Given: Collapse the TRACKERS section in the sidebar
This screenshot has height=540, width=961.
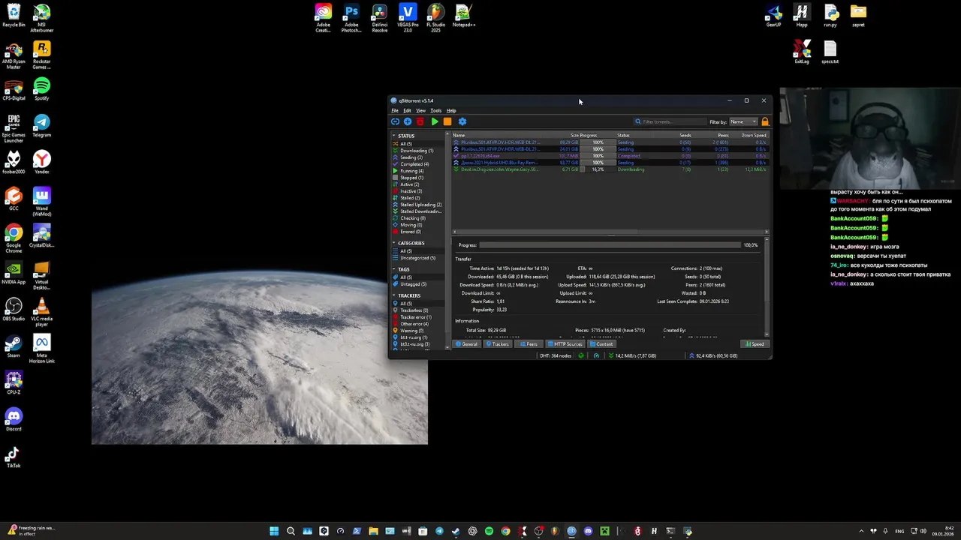Looking at the screenshot, I should 393,295.
